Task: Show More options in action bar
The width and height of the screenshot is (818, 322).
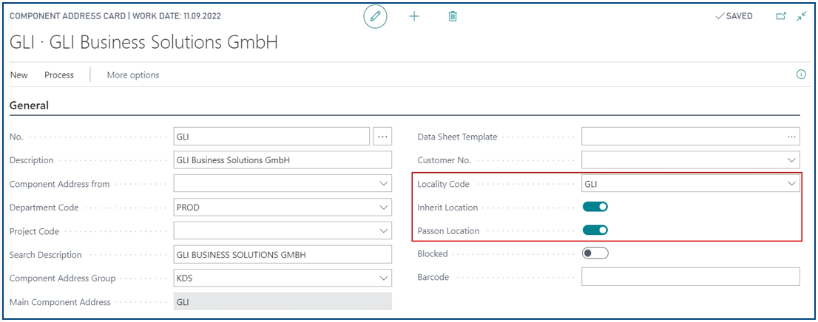Action: tap(133, 75)
